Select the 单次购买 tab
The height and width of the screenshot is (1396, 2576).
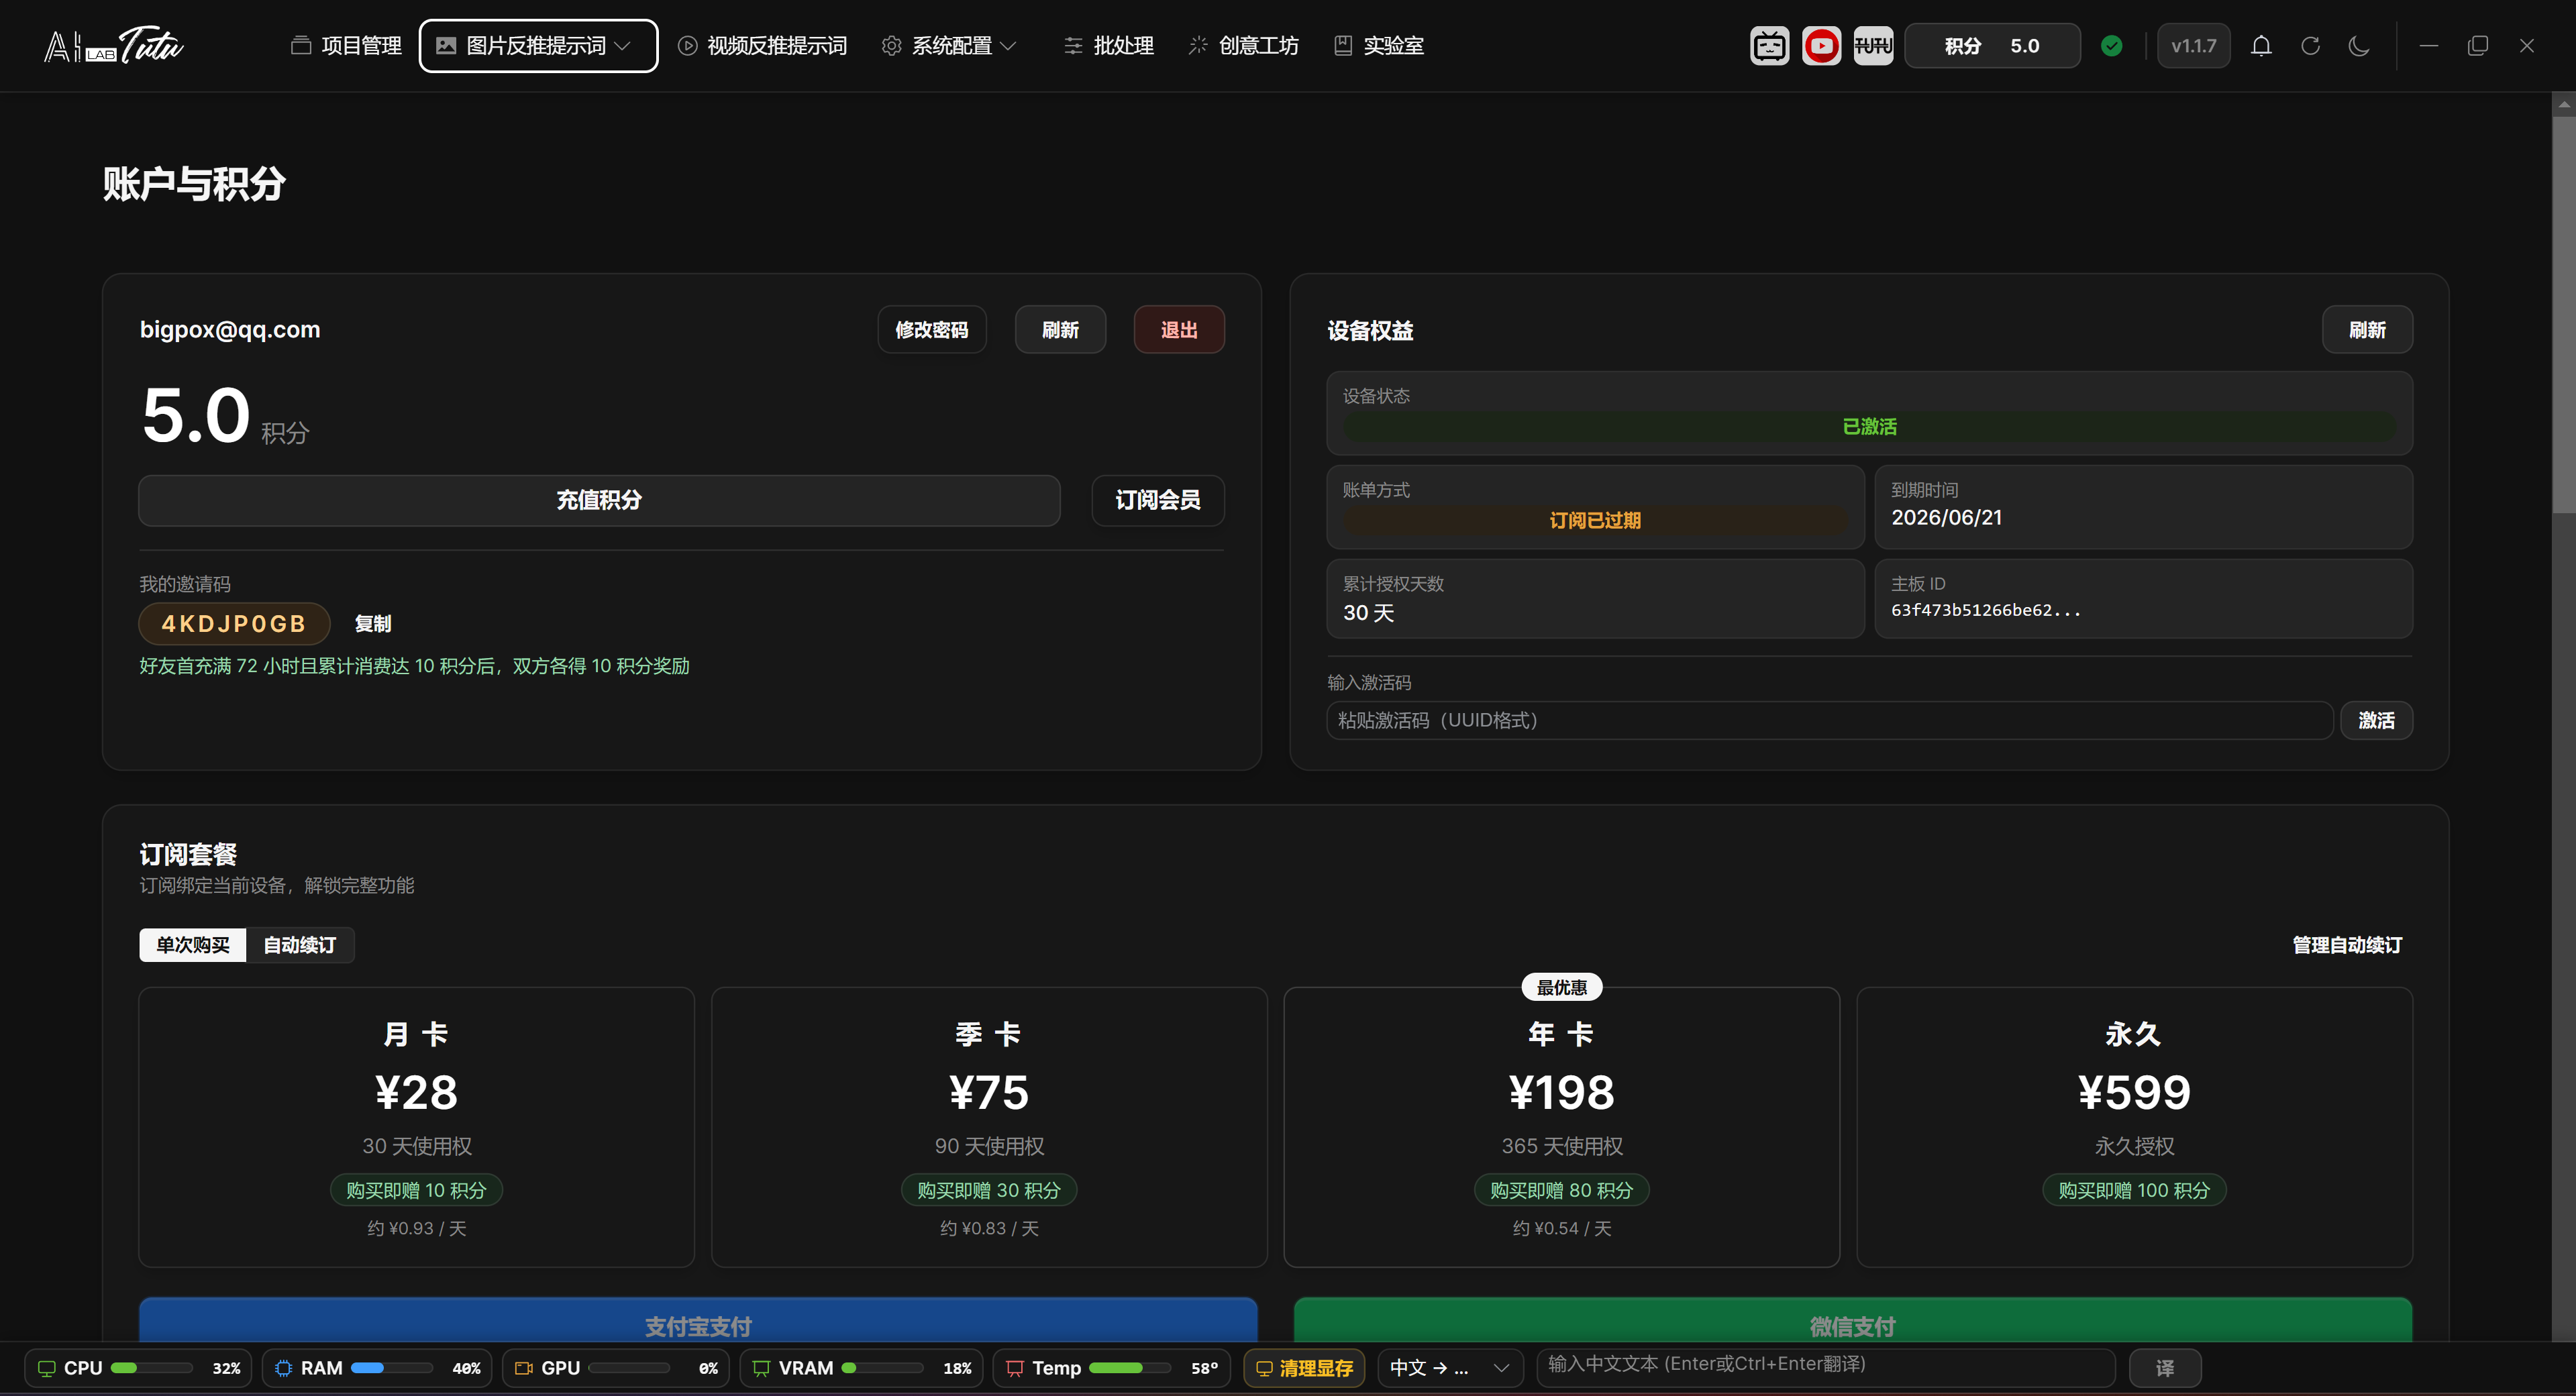click(193, 945)
